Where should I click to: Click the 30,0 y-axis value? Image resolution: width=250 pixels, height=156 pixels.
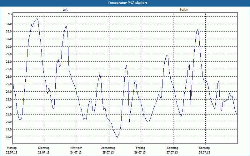pyautogui.click(x=9, y=46)
